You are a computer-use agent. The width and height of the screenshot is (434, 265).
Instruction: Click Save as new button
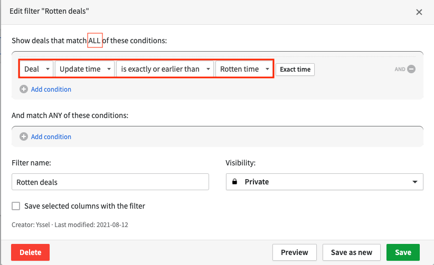click(x=351, y=252)
